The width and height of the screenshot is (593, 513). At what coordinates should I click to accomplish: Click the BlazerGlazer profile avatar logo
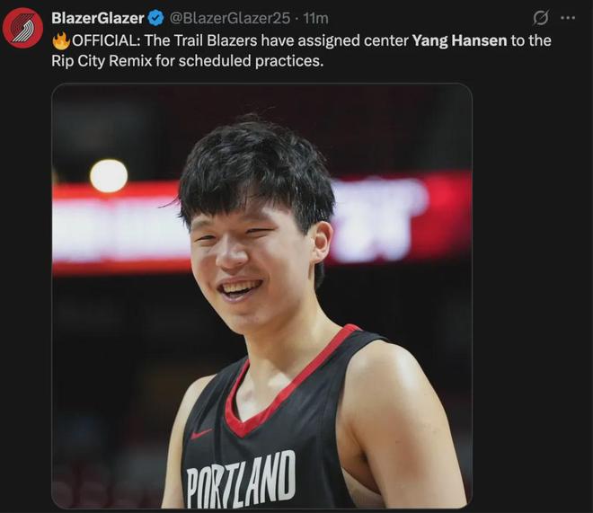(22, 28)
